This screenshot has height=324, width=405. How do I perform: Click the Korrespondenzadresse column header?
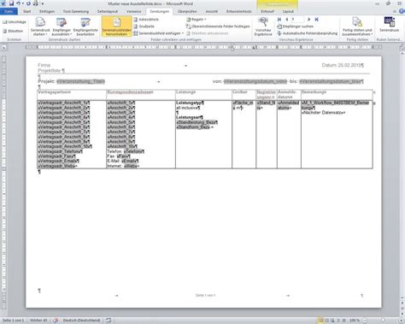(x=141, y=94)
